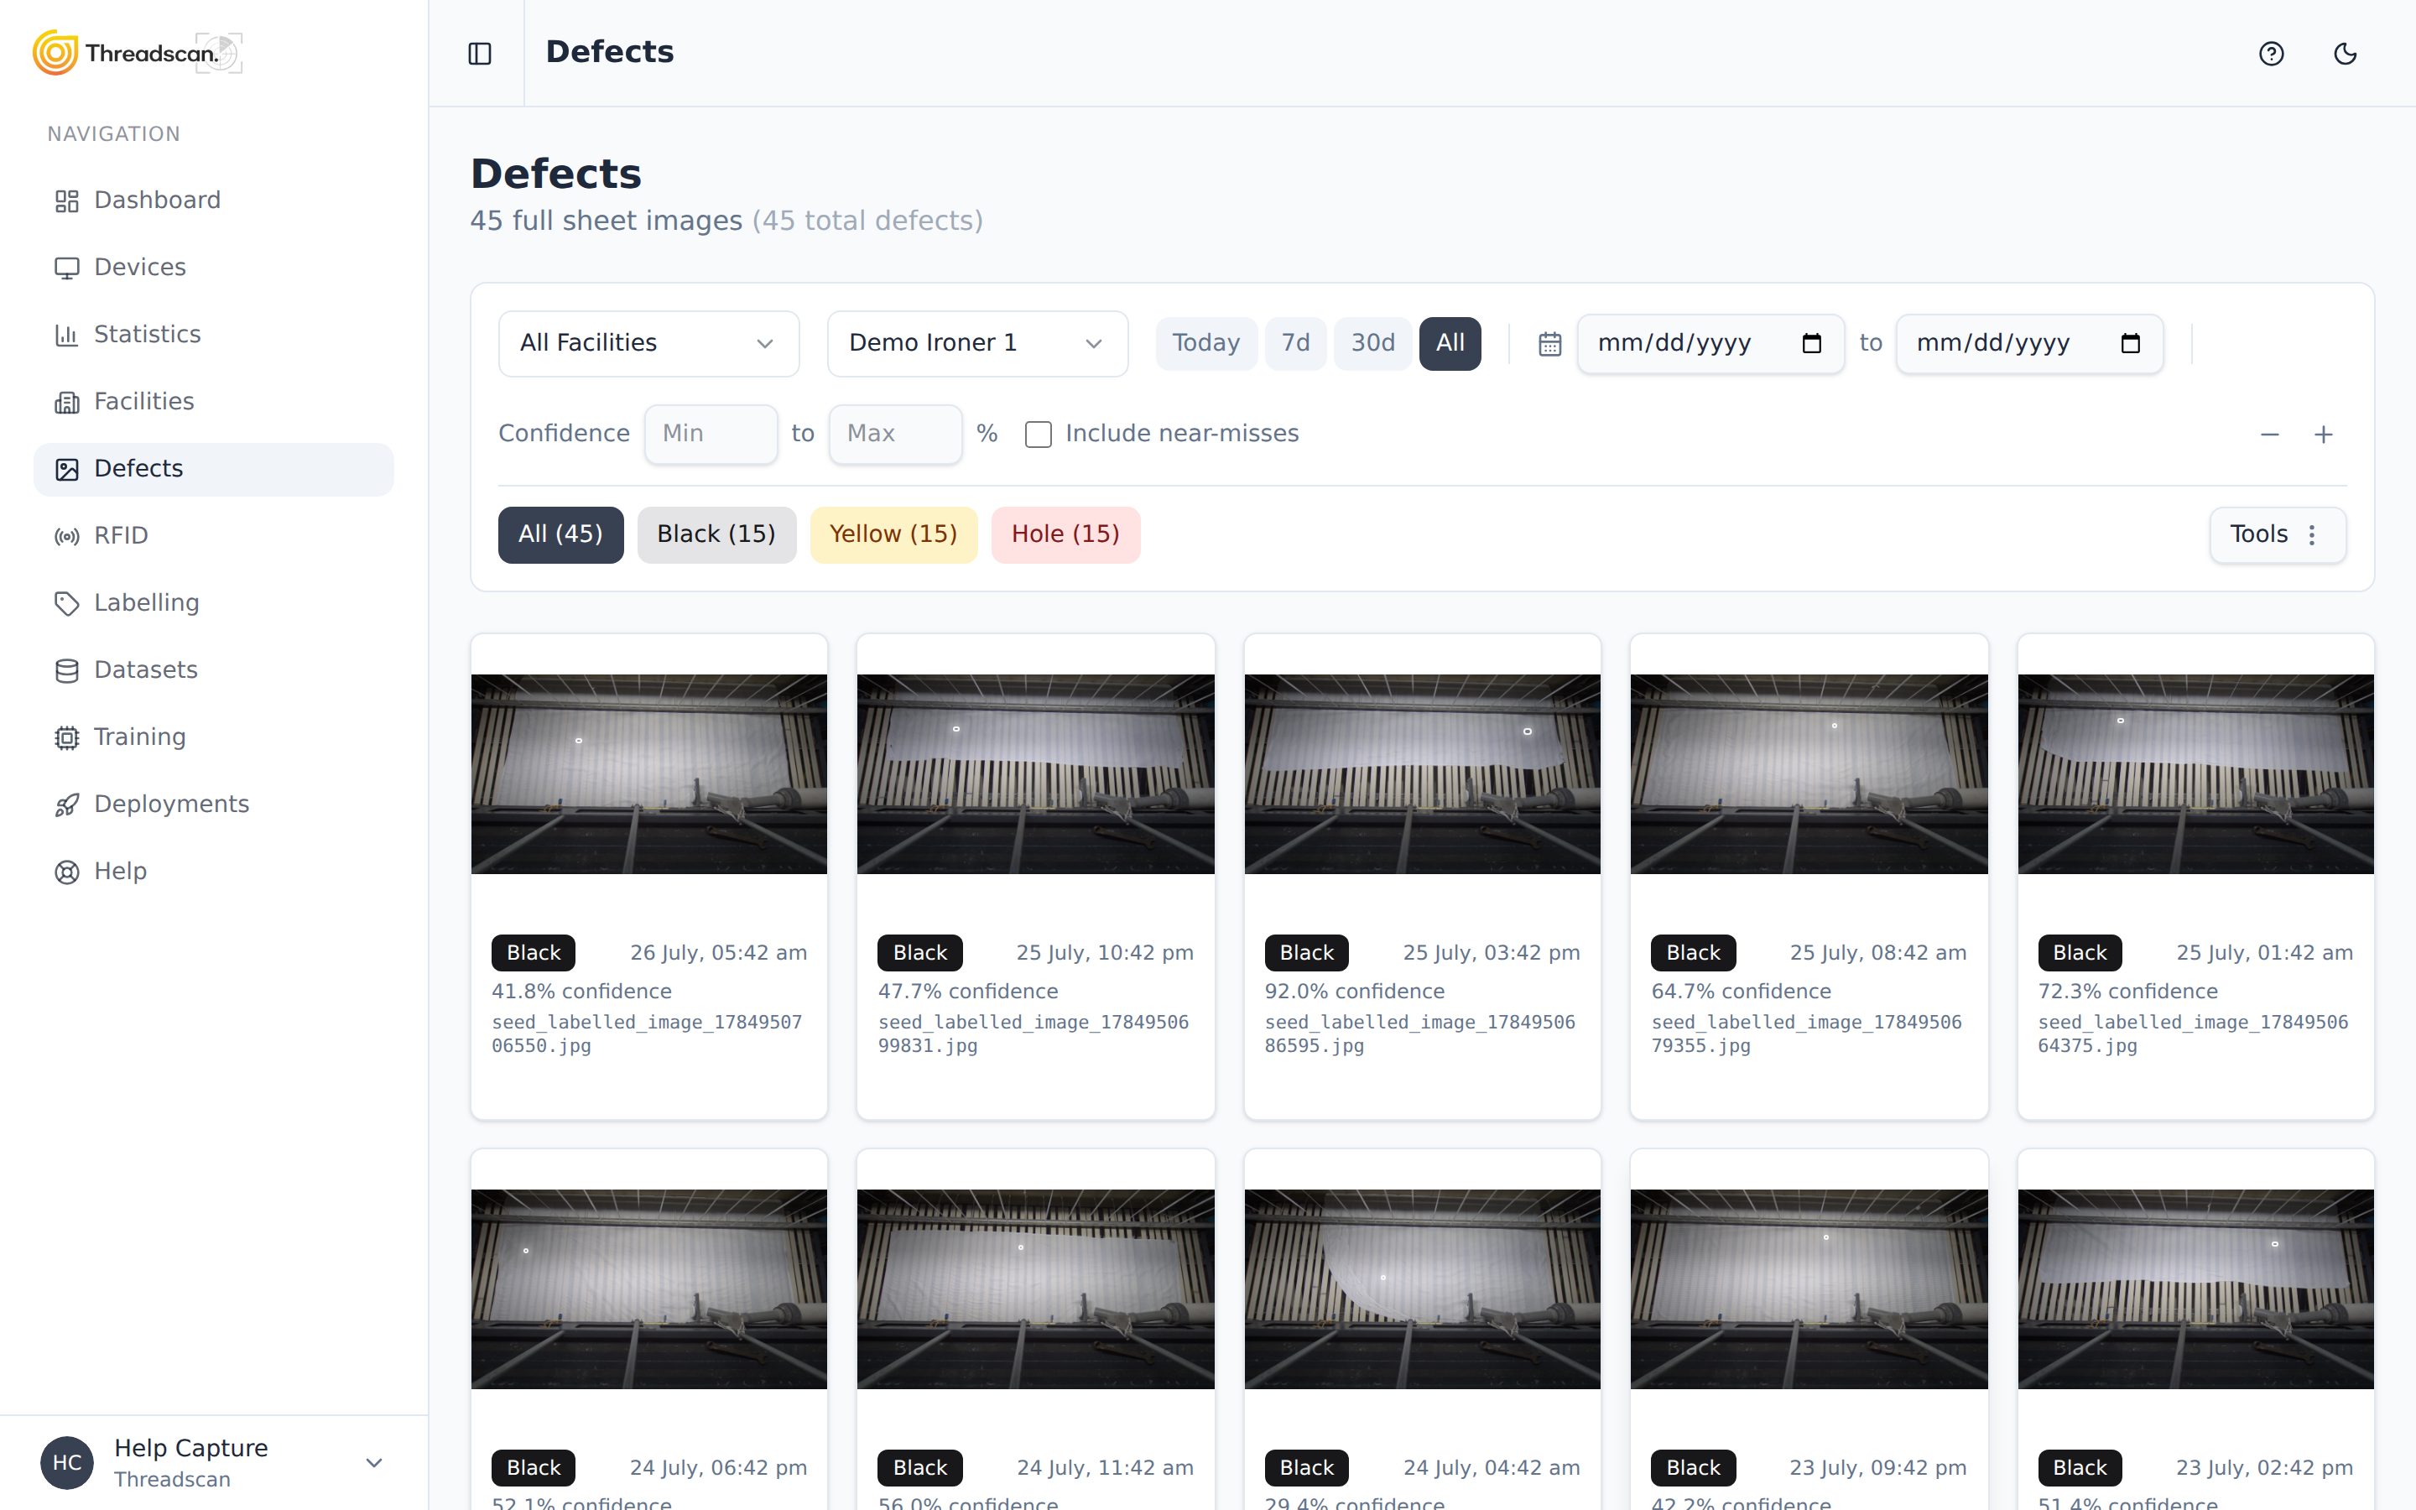Open date picker in start date field
The height and width of the screenshot is (1510, 2416).
[x=1811, y=344]
